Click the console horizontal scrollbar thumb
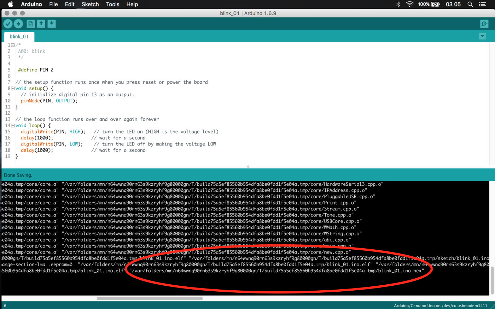This screenshot has width=495, height=309. [150, 298]
